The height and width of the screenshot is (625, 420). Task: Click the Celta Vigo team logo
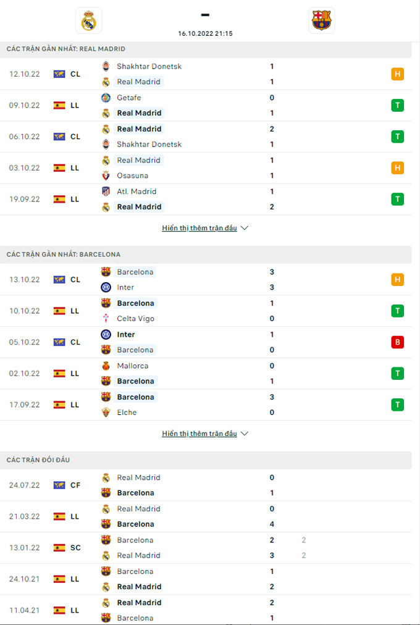pyautogui.click(x=106, y=319)
